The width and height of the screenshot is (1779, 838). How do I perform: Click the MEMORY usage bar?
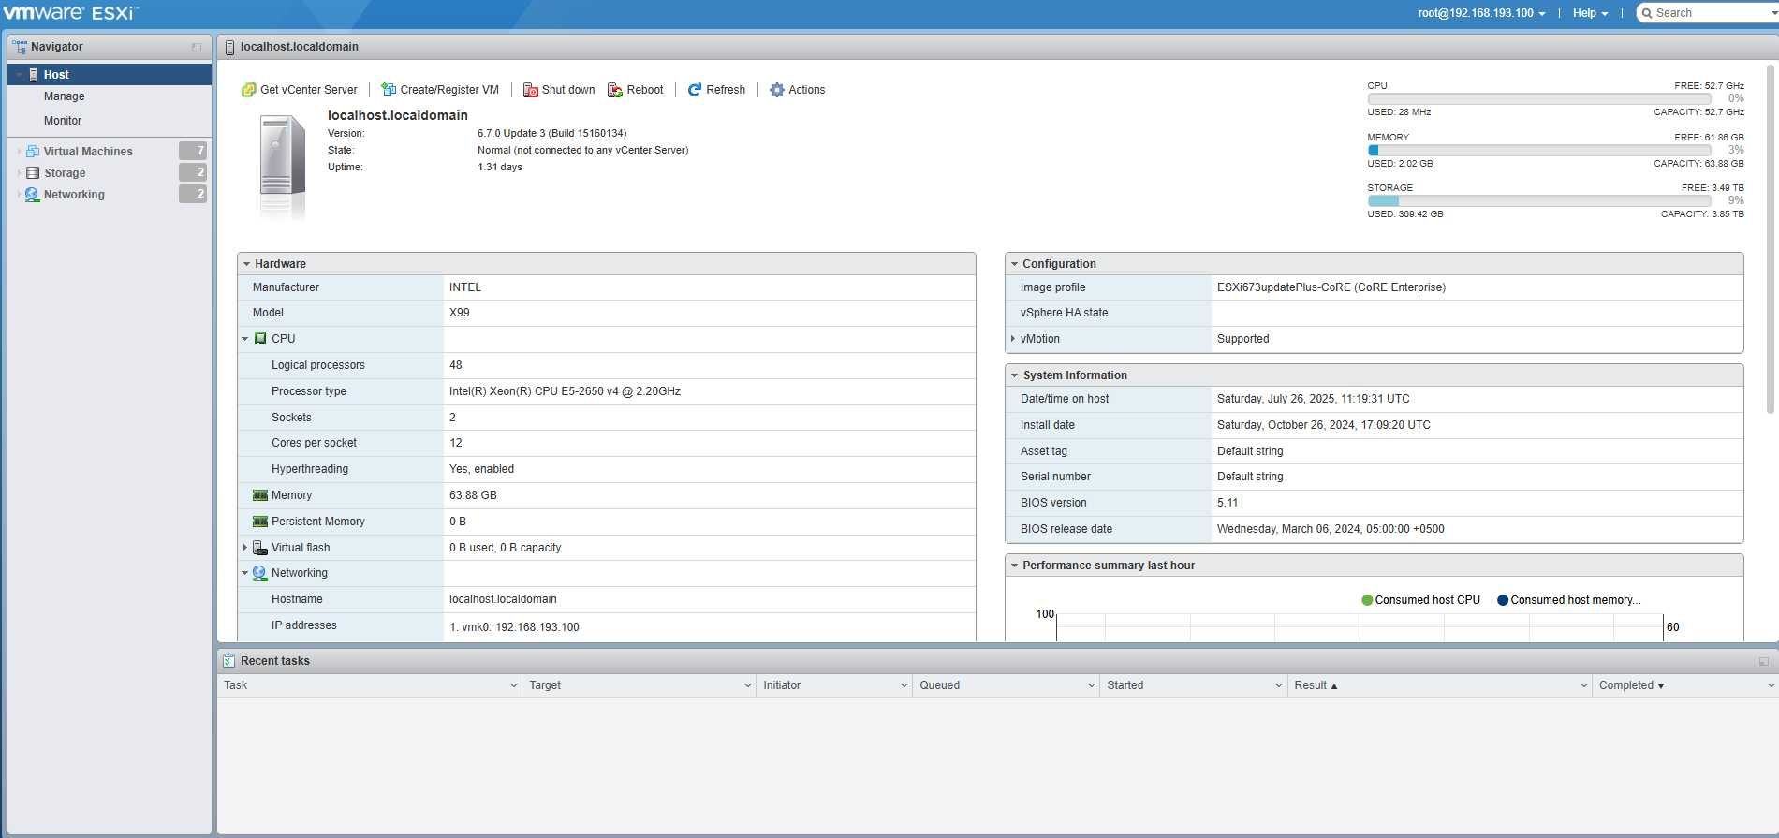(x=1538, y=150)
